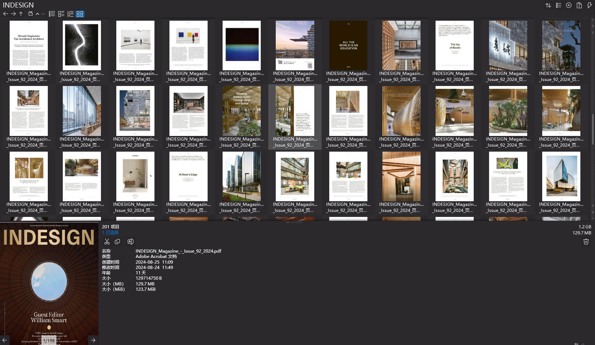Click the panel splitter collapse chevron
This screenshot has height=345, width=595.
tap(288, 222)
